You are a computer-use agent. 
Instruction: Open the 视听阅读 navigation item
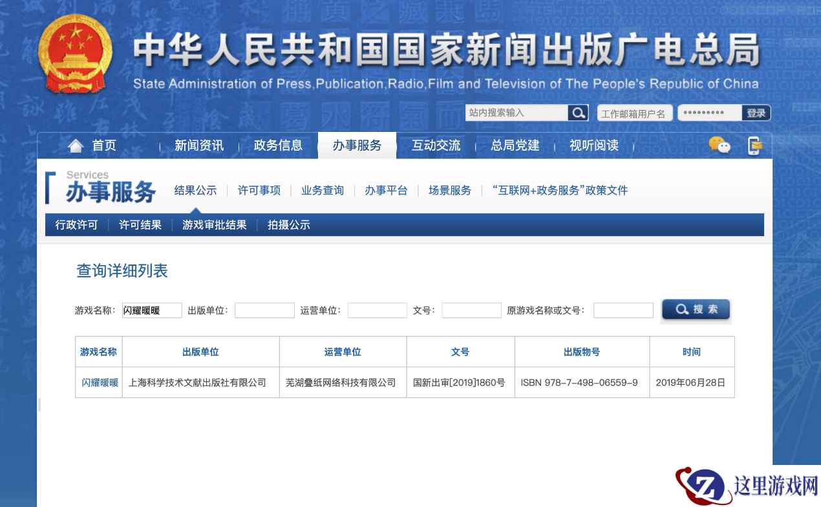point(594,146)
